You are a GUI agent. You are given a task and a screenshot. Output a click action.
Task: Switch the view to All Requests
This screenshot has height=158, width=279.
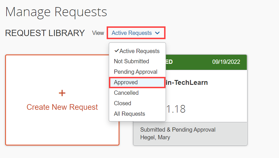[x=129, y=114]
